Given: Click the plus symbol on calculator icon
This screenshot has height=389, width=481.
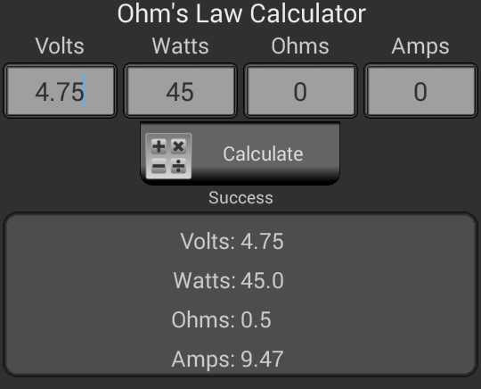Looking at the screenshot, I should pyautogui.click(x=159, y=146).
